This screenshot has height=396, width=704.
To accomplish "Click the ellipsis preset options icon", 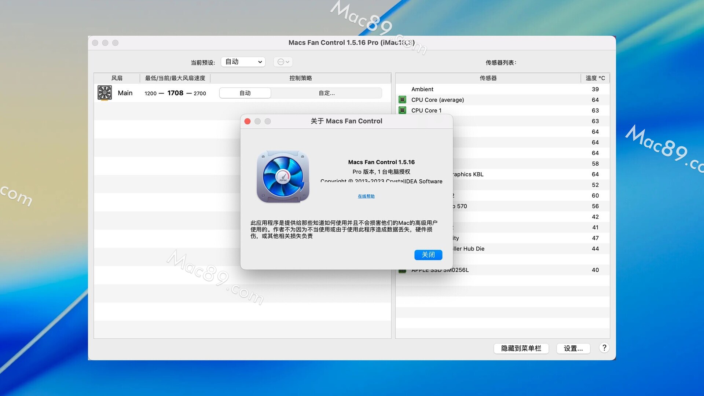I will [x=280, y=62].
